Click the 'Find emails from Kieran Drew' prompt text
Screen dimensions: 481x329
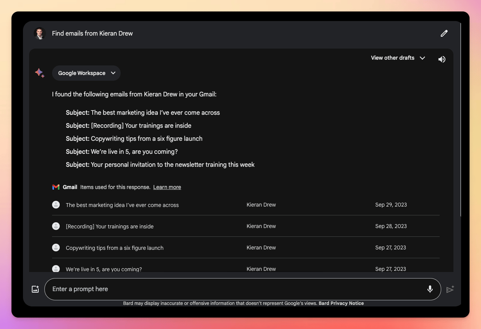pyautogui.click(x=92, y=33)
